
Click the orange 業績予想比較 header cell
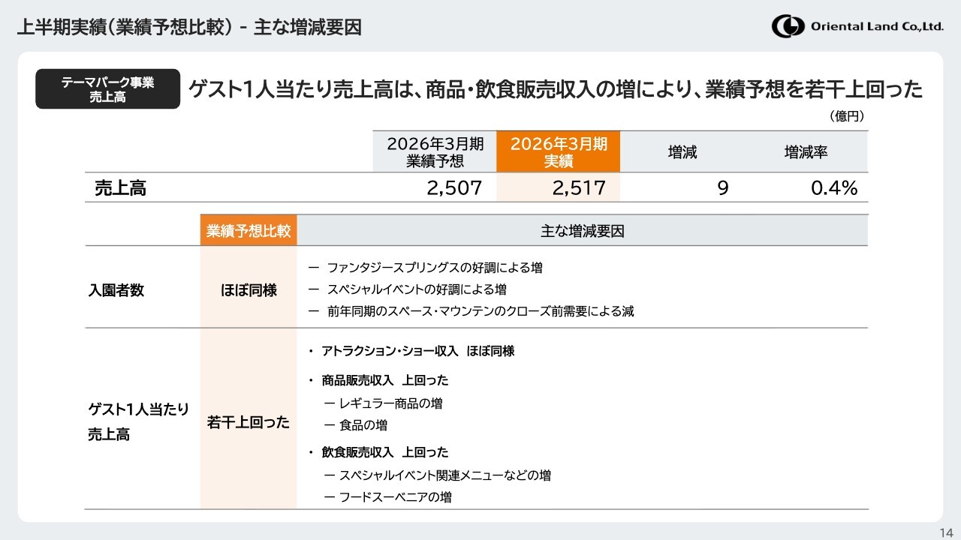pyautogui.click(x=249, y=231)
